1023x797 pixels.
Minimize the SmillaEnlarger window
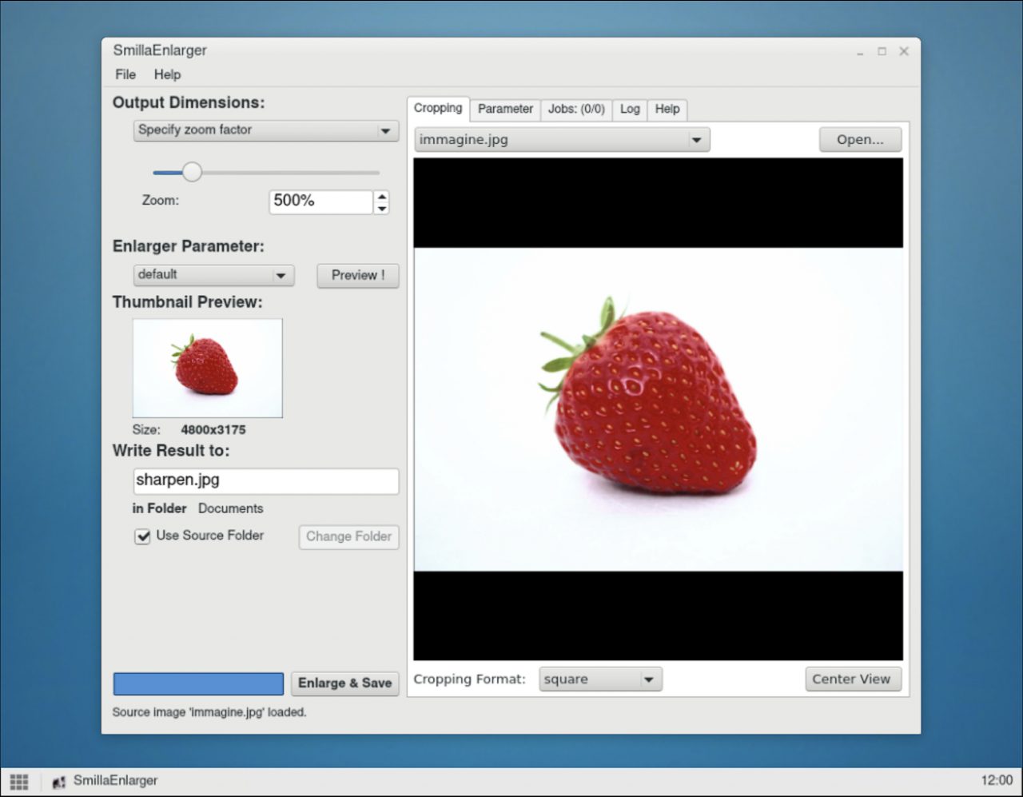click(x=860, y=52)
